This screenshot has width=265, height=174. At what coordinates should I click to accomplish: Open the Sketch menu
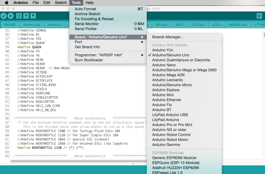click(x=61, y=3)
